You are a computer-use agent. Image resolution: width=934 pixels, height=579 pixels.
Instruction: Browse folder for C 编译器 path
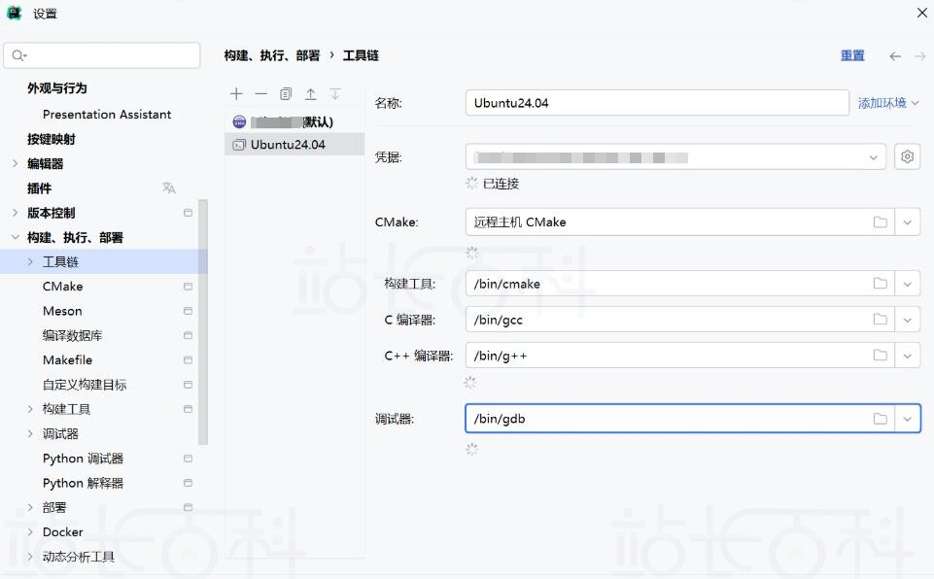tap(880, 320)
